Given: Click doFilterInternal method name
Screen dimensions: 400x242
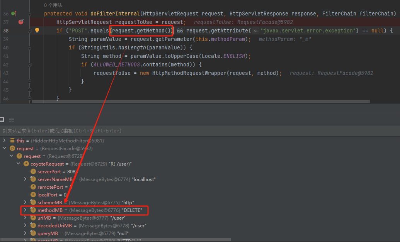Looking at the screenshot, I should (115, 14).
